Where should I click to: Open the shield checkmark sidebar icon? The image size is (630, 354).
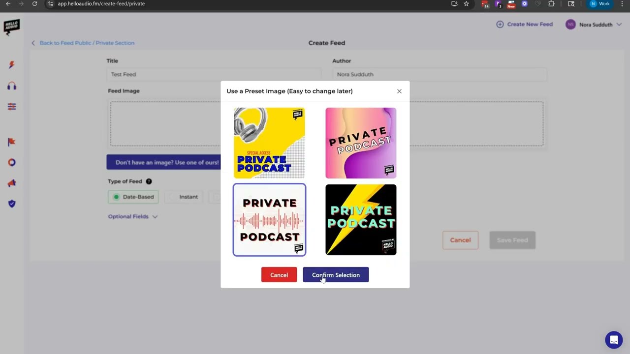point(12,204)
